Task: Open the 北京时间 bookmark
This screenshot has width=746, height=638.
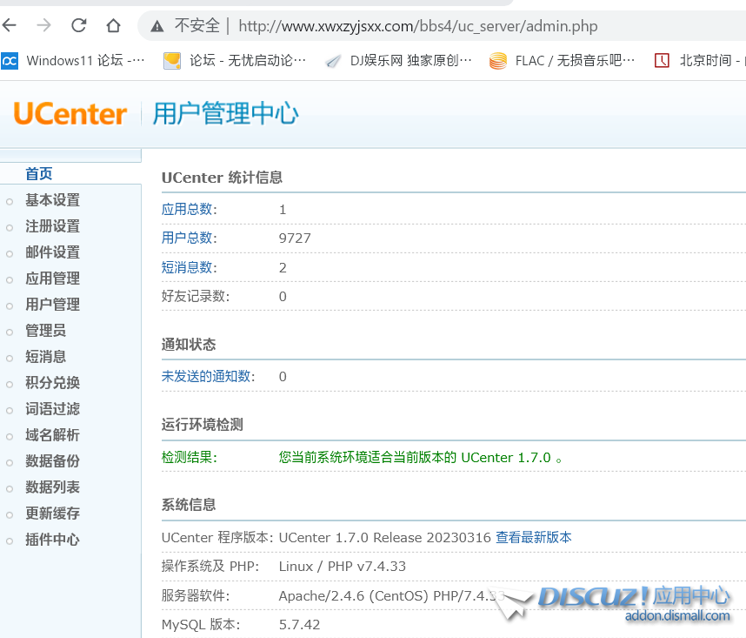Action: [700, 61]
